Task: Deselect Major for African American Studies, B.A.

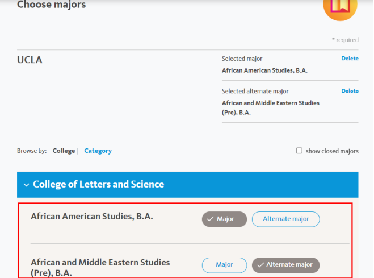Action: tap(224, 219)
